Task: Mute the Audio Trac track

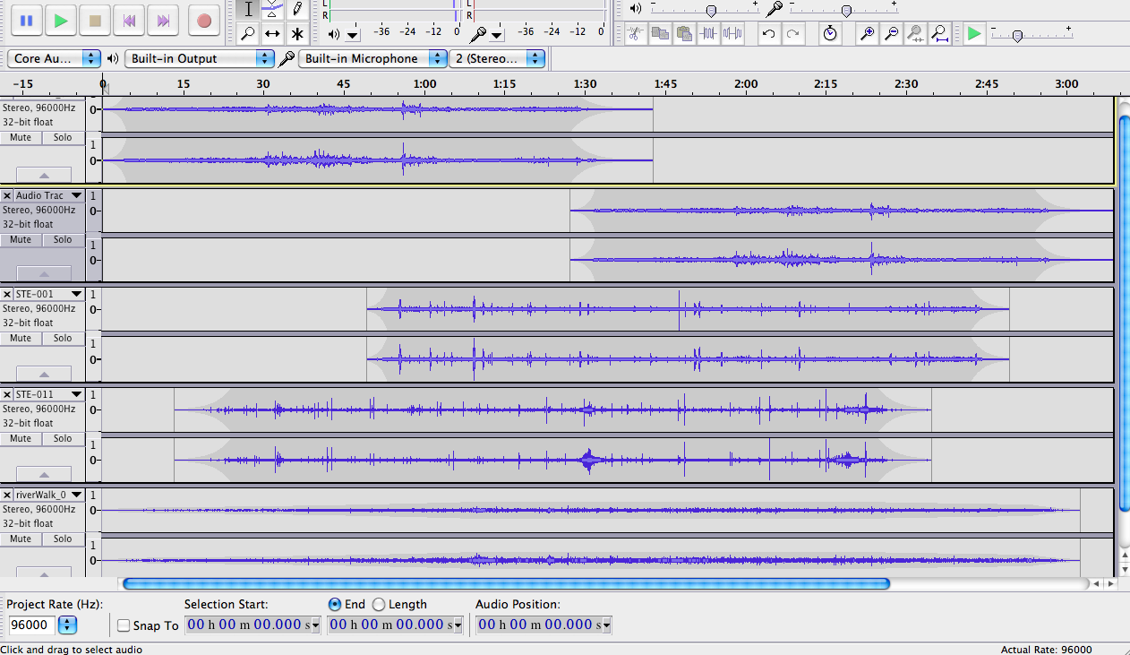Action: click(21, 240)
